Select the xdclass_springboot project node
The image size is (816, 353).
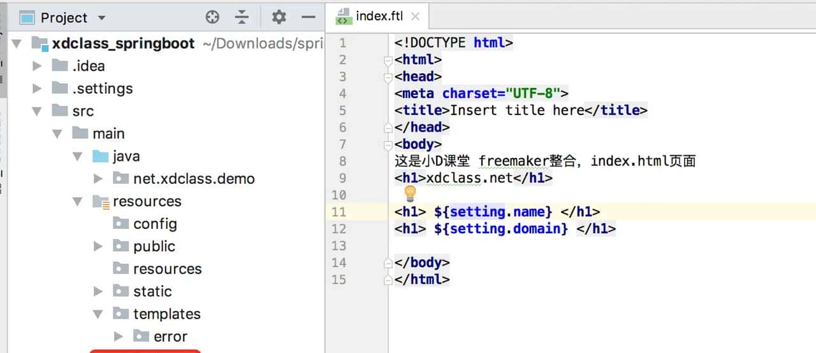coord(123,43)
